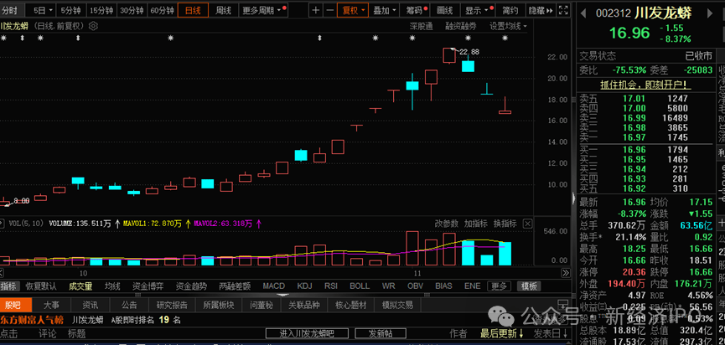Click the 进入川发龙蟒吧 button

pyautogui.click(x=306, y=333)
